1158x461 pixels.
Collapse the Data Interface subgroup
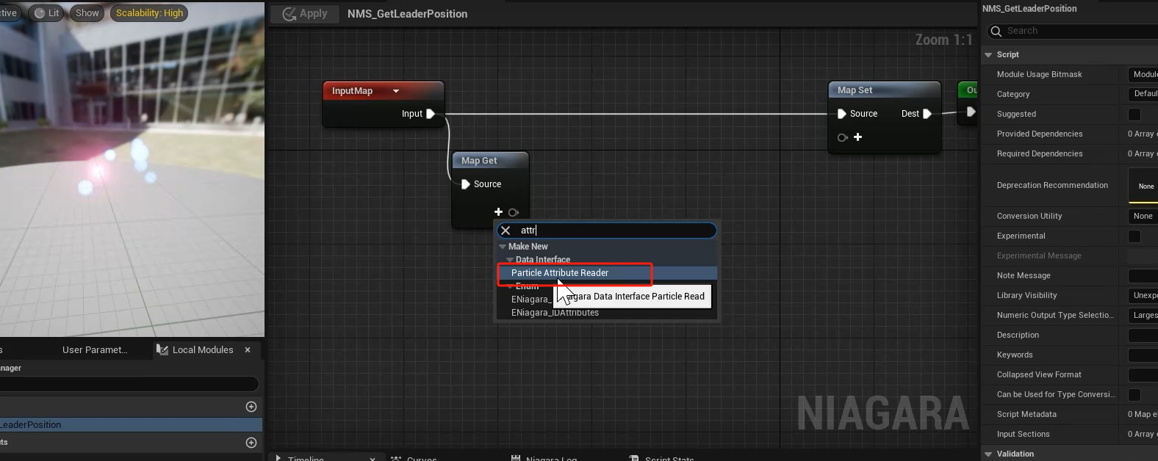(x=510, y=260)
